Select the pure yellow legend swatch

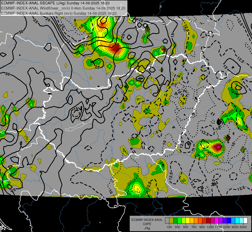(188, 220)
